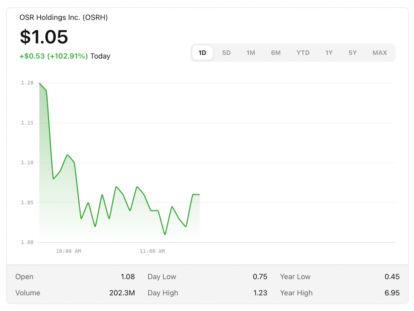The height and width of the screenshot is (311, 414).
Task: Show the 1M price history
Action: point(251,53)
